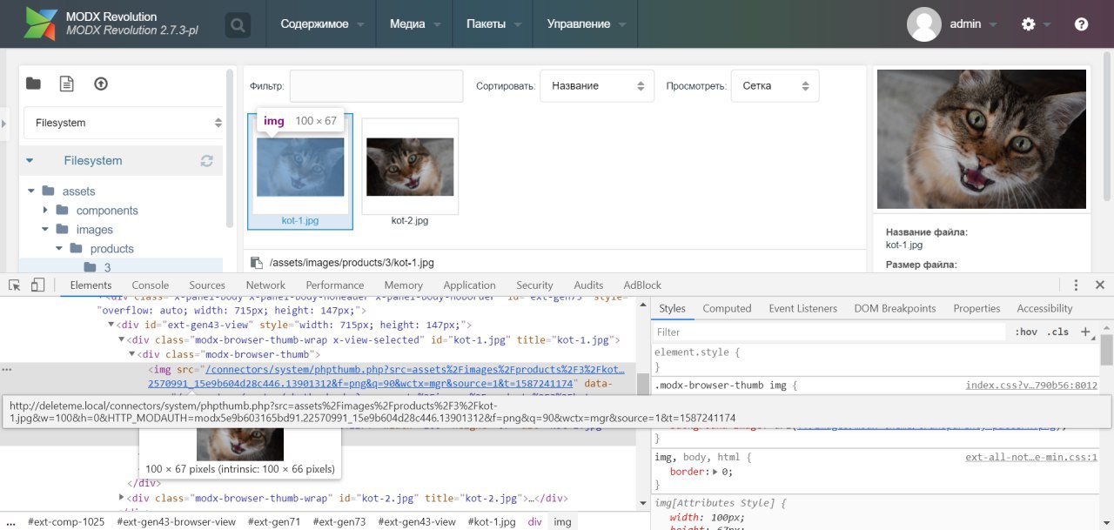Collapse the assets folder
Screen dimensions: 1114x530
coord(31,191)
